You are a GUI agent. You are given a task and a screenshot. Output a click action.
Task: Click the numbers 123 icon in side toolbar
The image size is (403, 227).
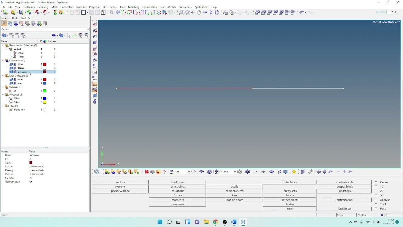94,66
